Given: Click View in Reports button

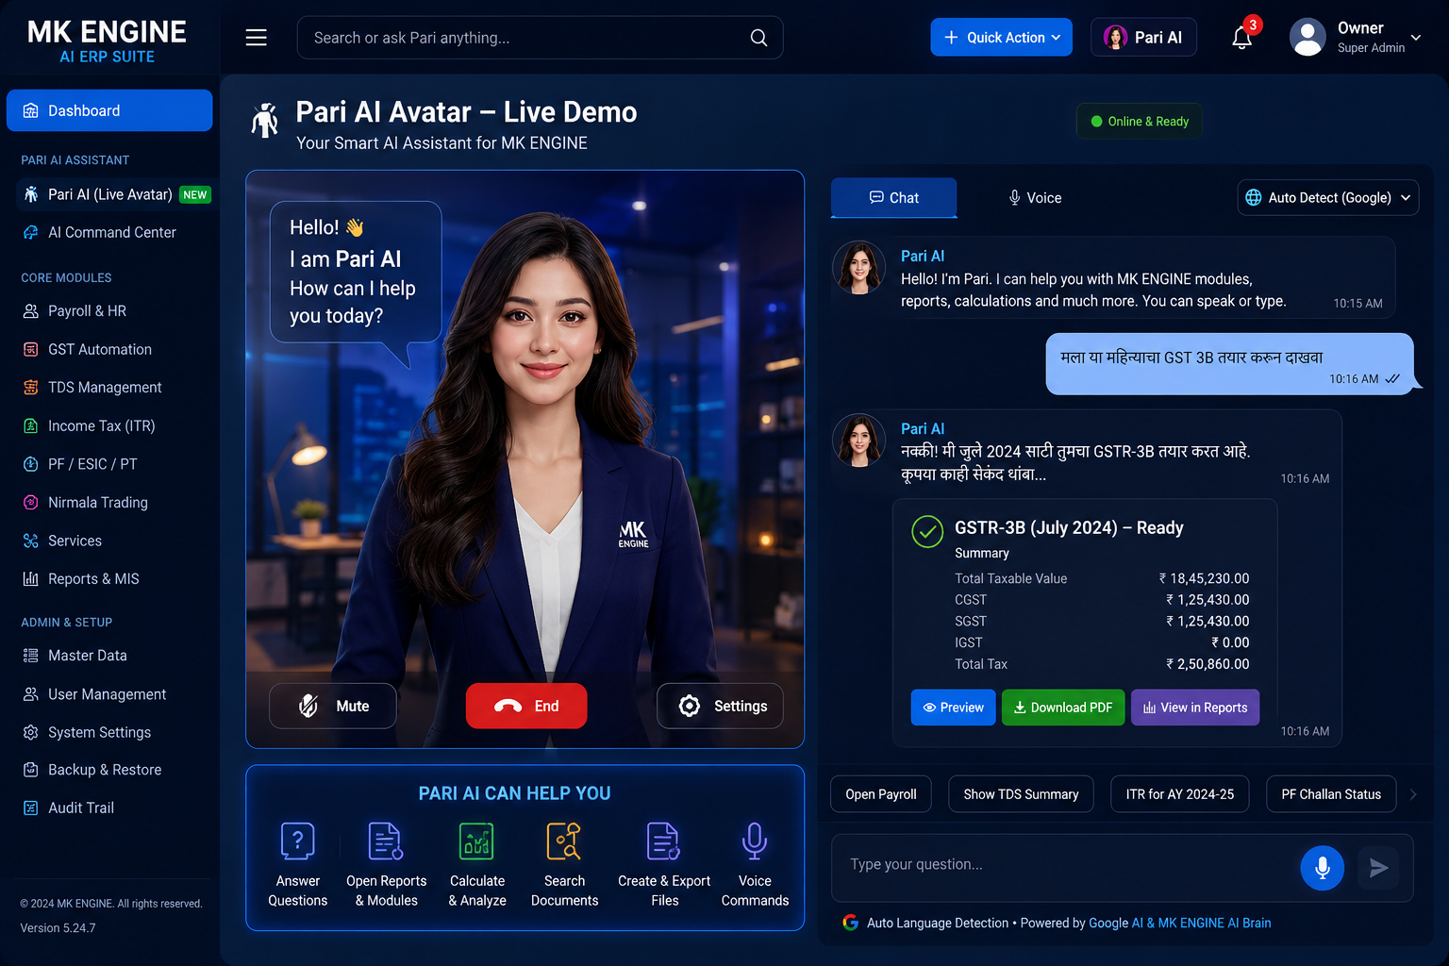Looking at the screenshot, I should tap(1195, 708).
